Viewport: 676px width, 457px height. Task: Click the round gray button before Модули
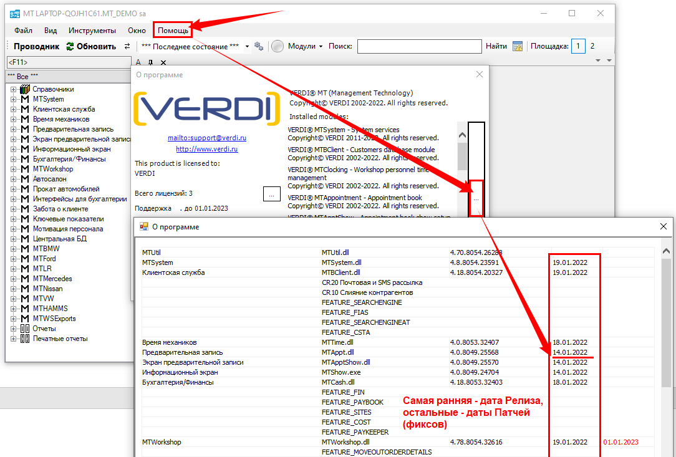click(x=278, y=46)
